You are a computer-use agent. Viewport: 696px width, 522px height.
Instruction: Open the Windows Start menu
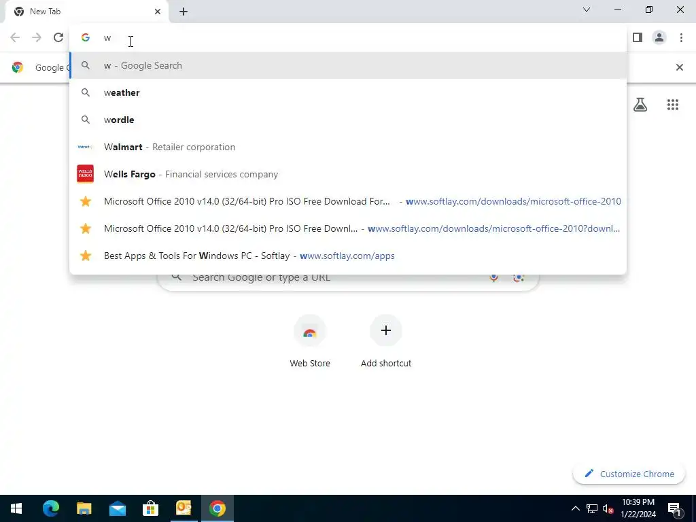[x=16, y=508]
